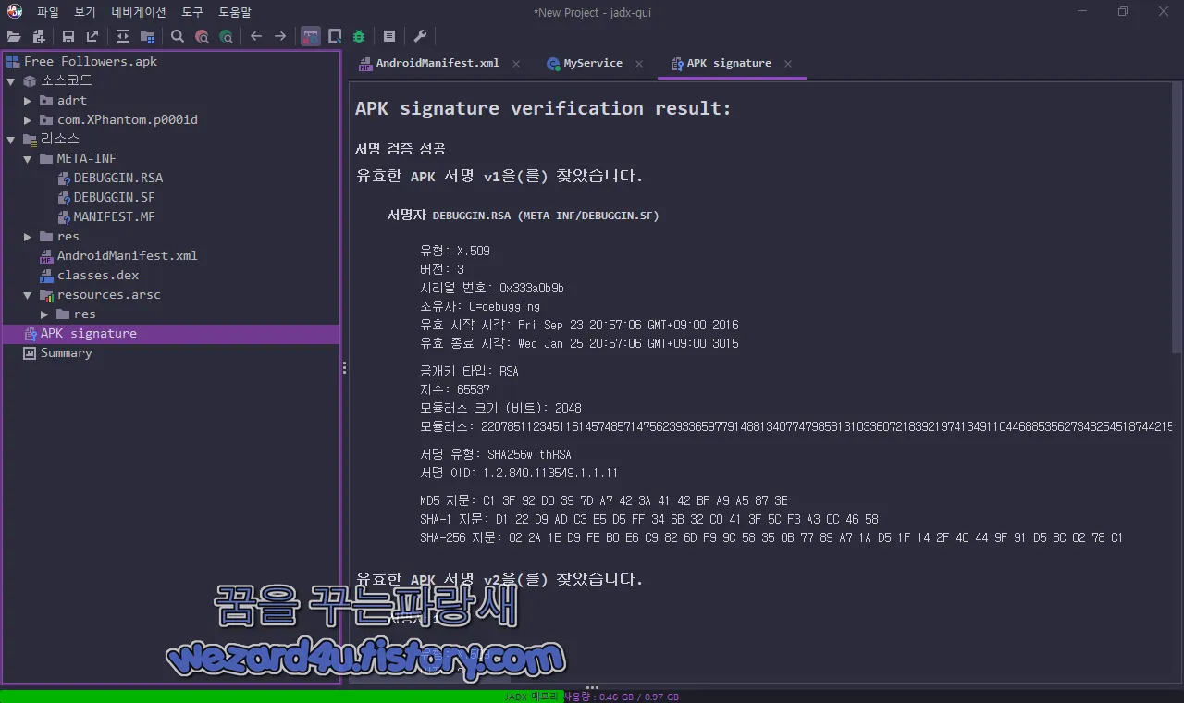This screenshot has width=1184, height=703.
Task: Open text search with magnifier icon
Action: coord(178,36)
